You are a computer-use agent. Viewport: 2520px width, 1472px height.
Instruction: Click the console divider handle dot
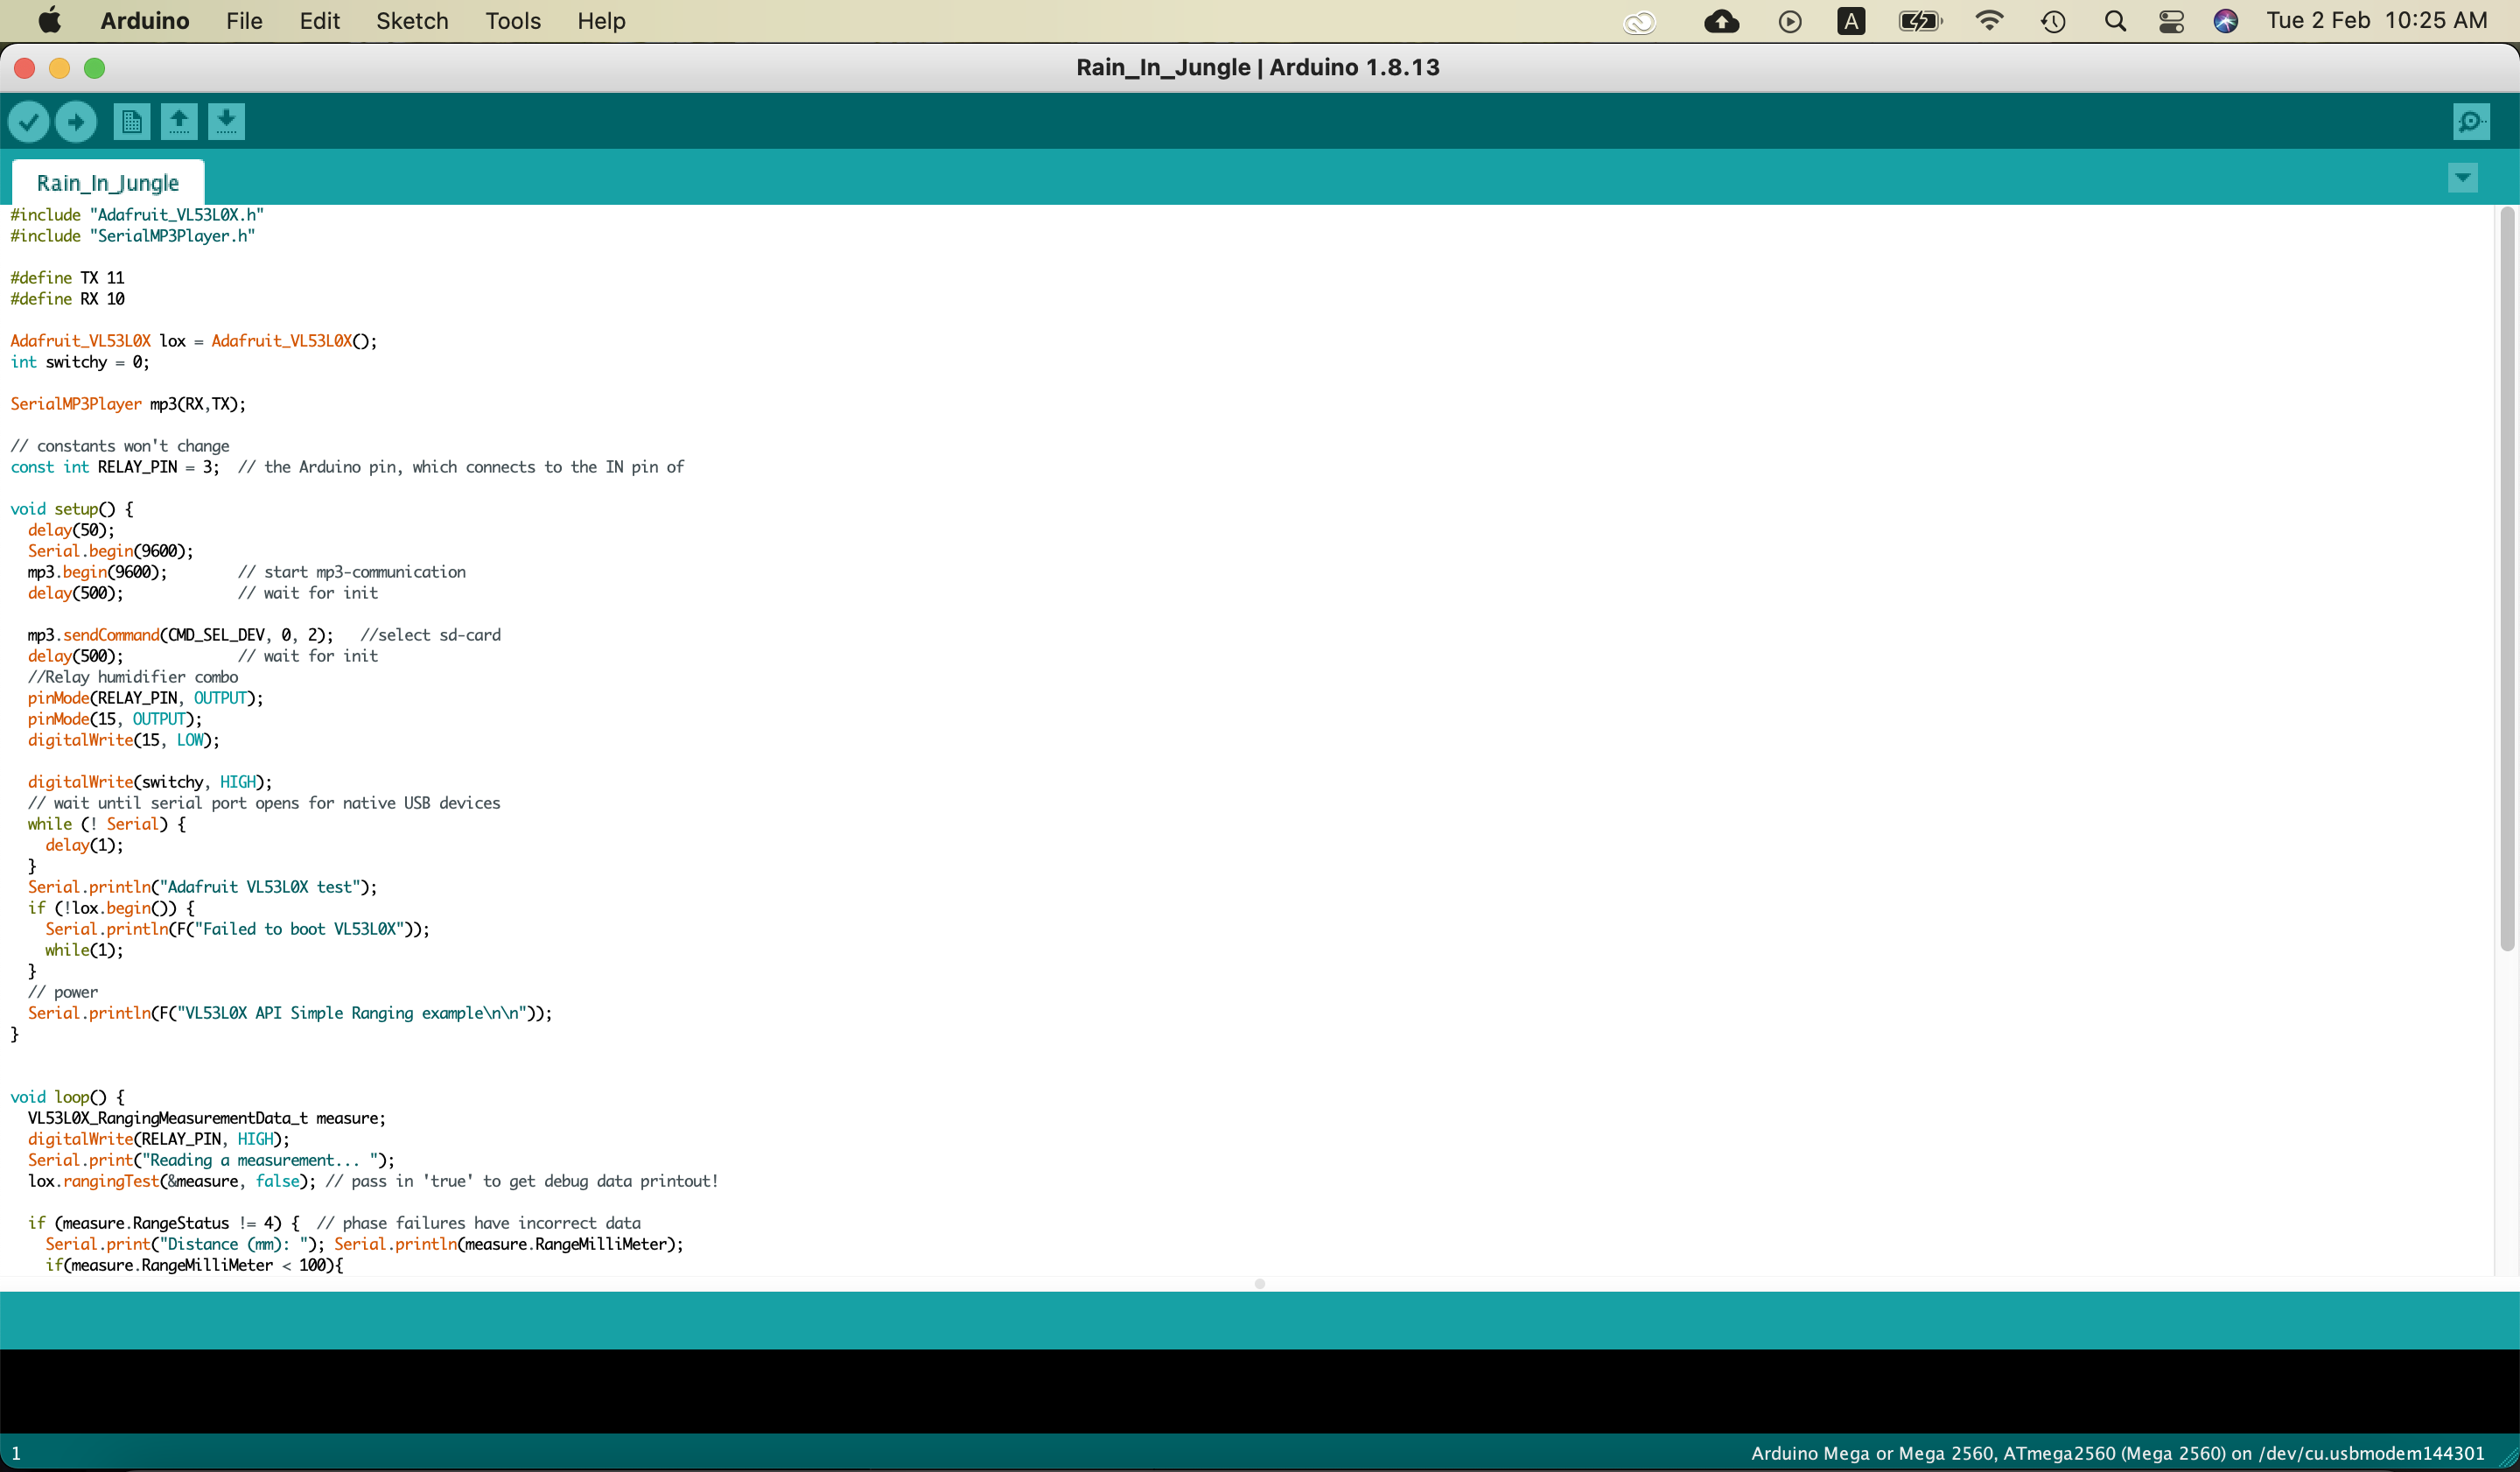tap(1260, 1284)
